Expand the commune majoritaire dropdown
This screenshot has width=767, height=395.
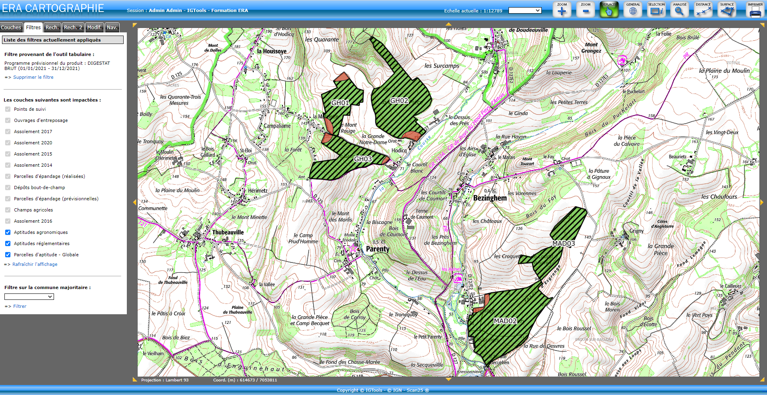29,297
